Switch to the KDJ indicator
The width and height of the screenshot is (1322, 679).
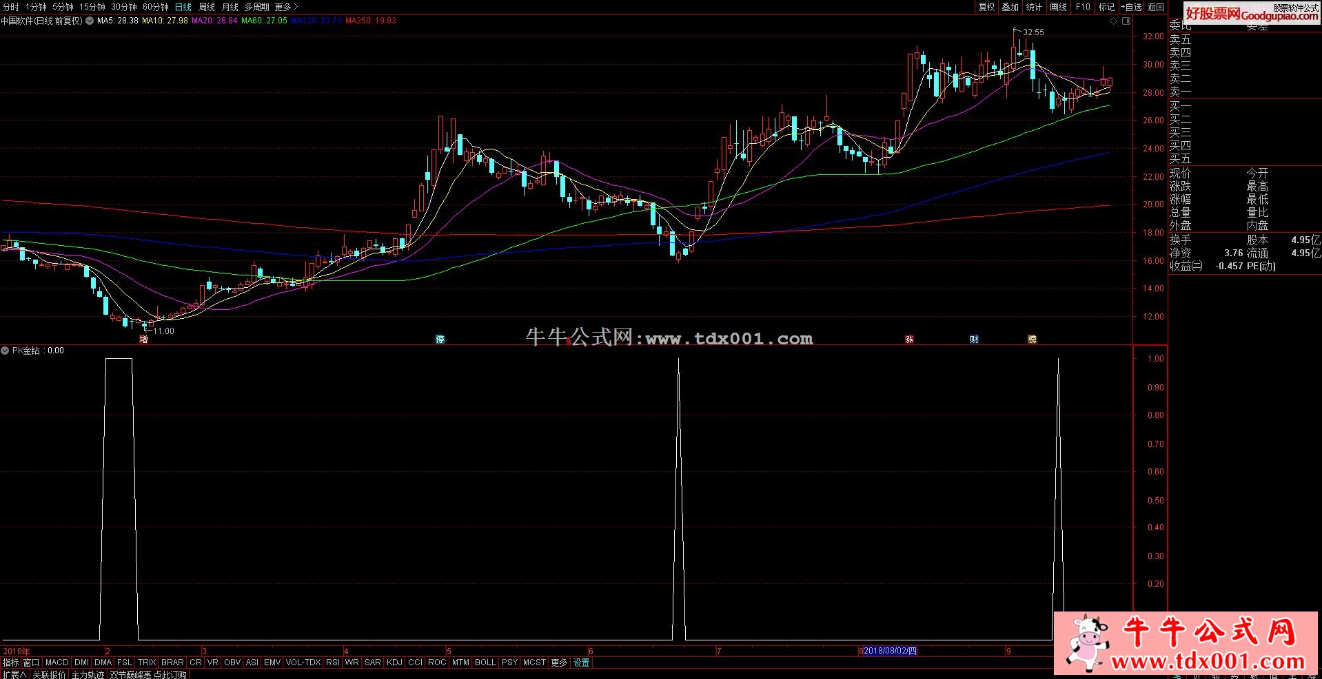coord(394,662)
